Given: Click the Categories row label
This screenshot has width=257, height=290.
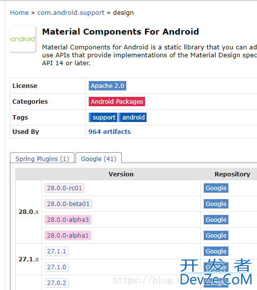Looking at the screenshot, I should click(x=30, y=102).
